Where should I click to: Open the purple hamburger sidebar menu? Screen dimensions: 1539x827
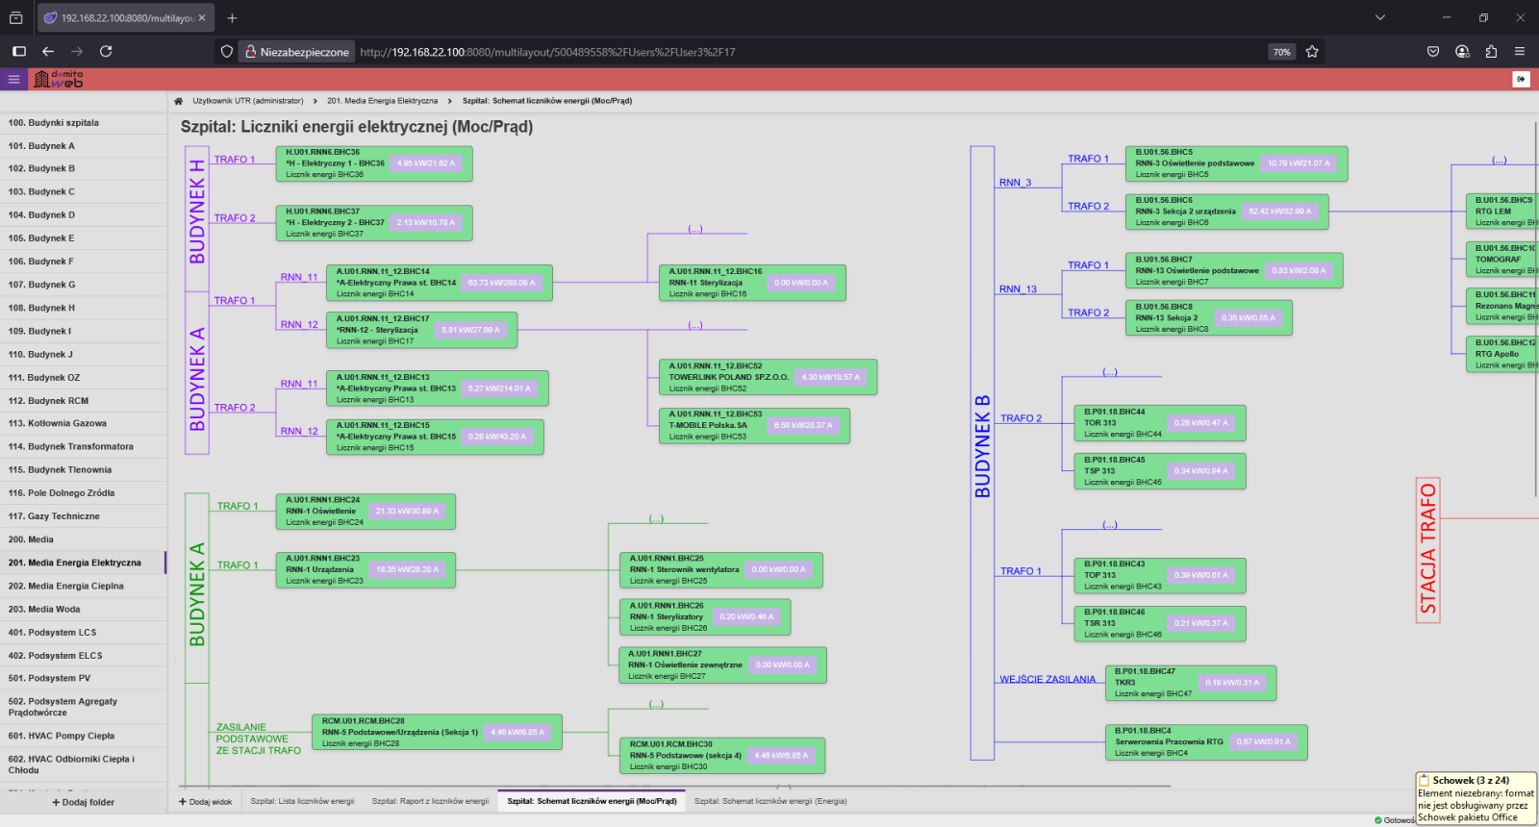pyautogui.click(x=13, y=80)
